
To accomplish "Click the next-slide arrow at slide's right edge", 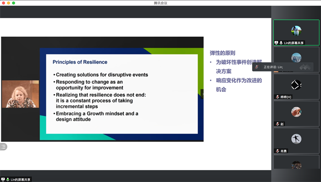I will [202, 94].
